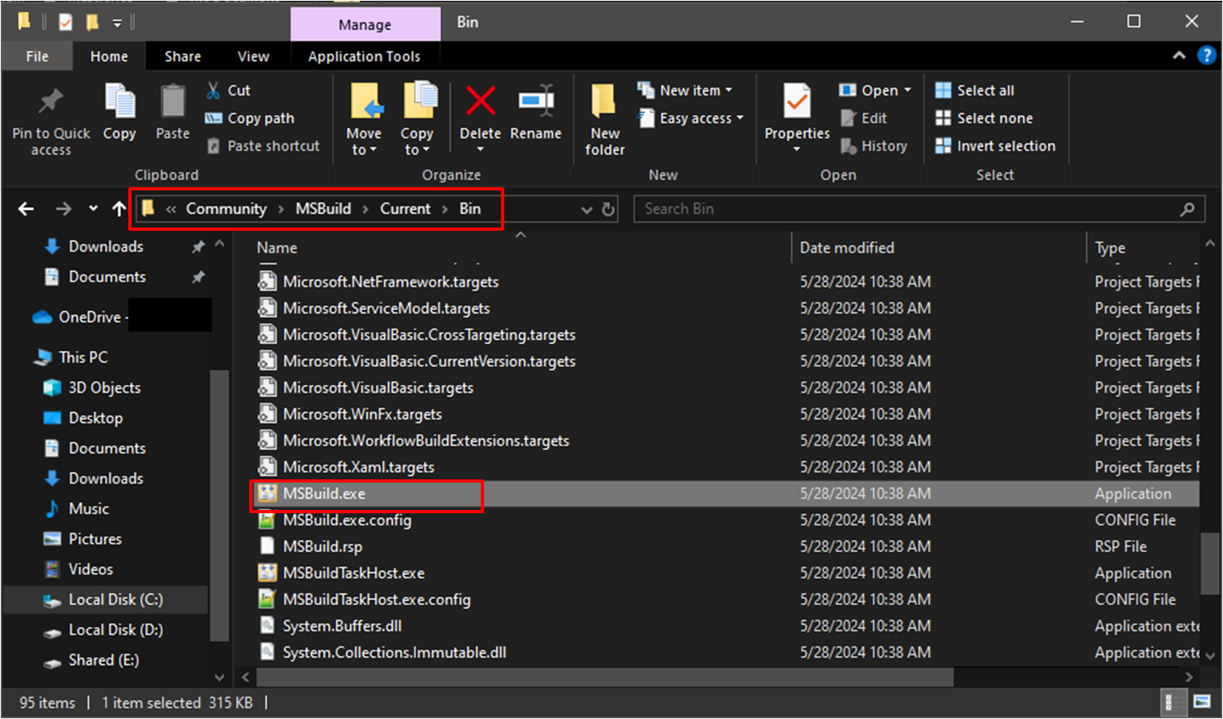
Task: Click Pin to Quick access icon
Action: [51, 101]
